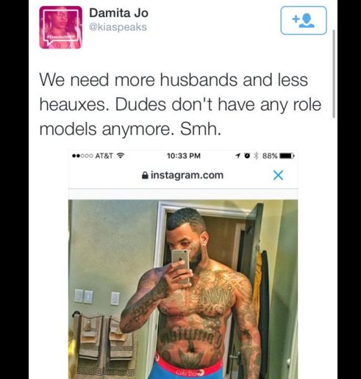361x379 pixels.
Task: Tap the Wi-Fi status icon
Action: pos(121,156)
